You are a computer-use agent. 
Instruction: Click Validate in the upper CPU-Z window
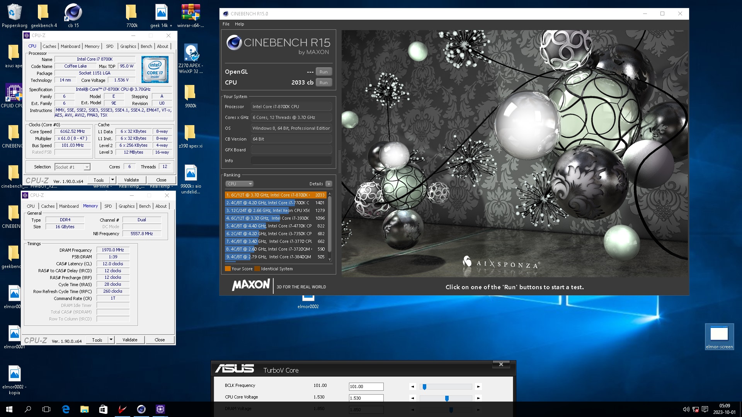pos(131,180)
